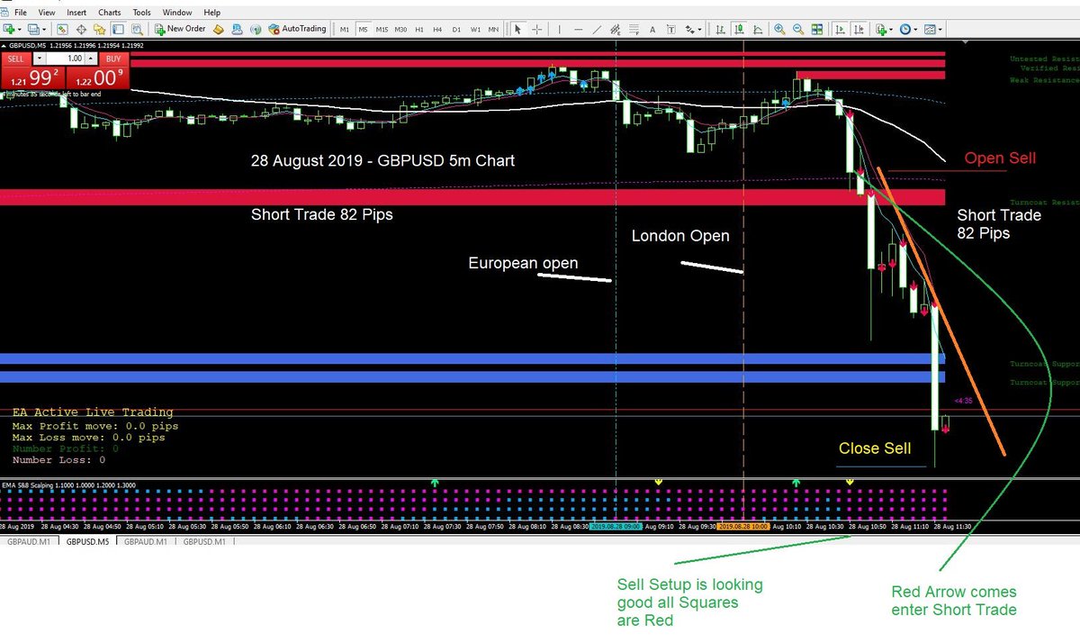Screen dimensions: 1080x643
Task: Increase trade volume with the up arrow
Action: 90,59
